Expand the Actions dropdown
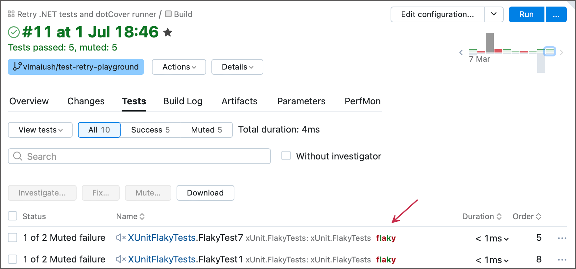Screen dimensions: 576x269 [x=179, y=67]
